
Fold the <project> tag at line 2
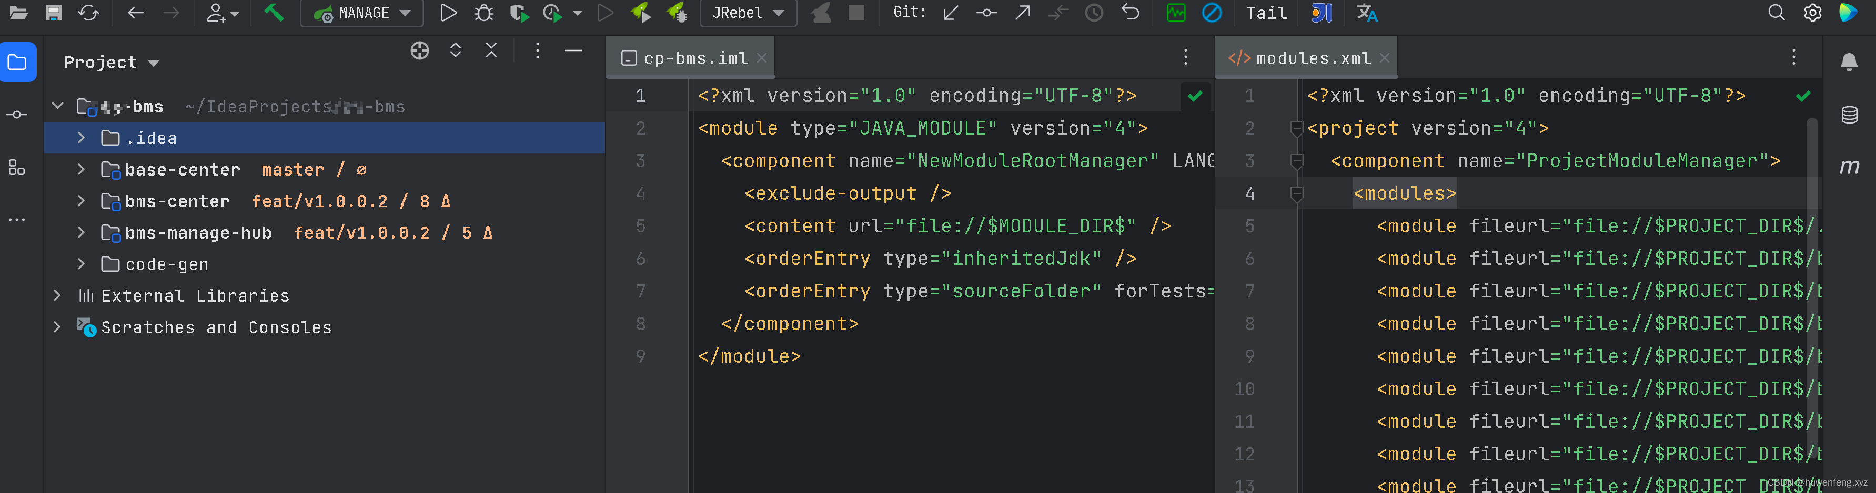click(x=1296, y=129)
